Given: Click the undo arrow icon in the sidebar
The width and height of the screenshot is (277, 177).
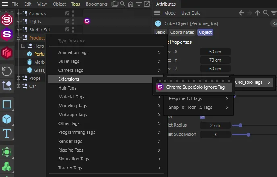Looking at the screenshot, I should click(7, 71).
